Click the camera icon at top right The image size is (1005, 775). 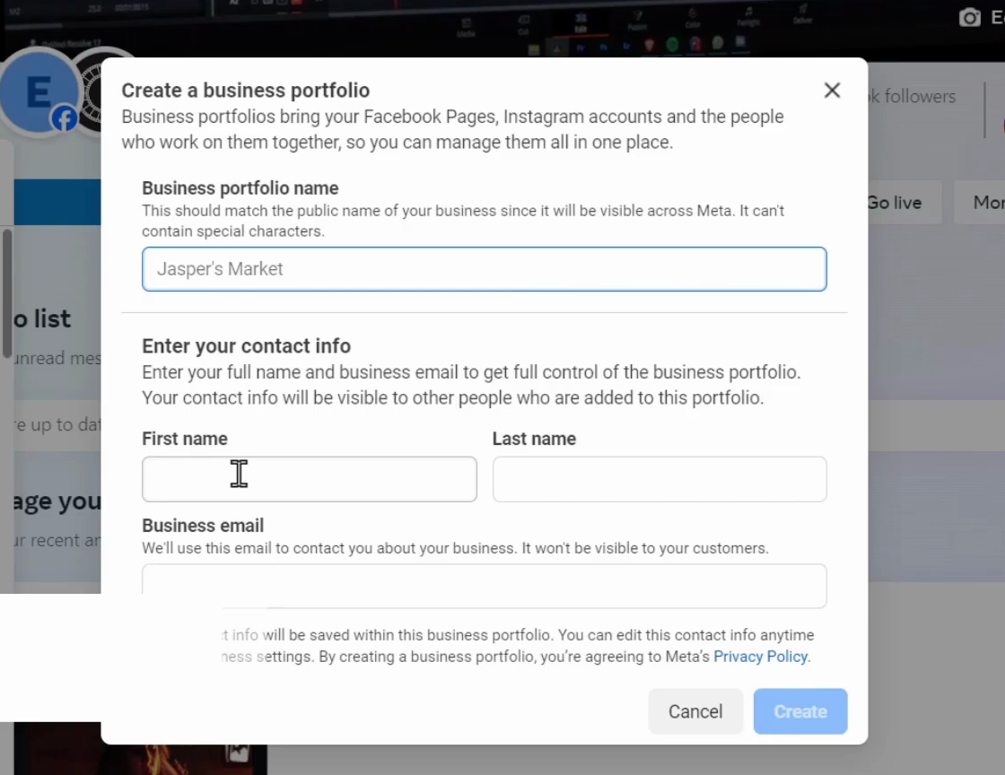coord(970,17)
